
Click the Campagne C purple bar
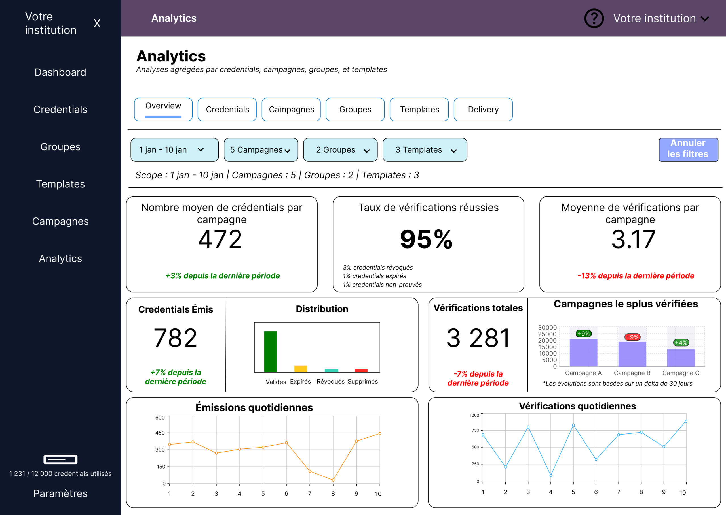pyautogui.click(x=681, y=358)
